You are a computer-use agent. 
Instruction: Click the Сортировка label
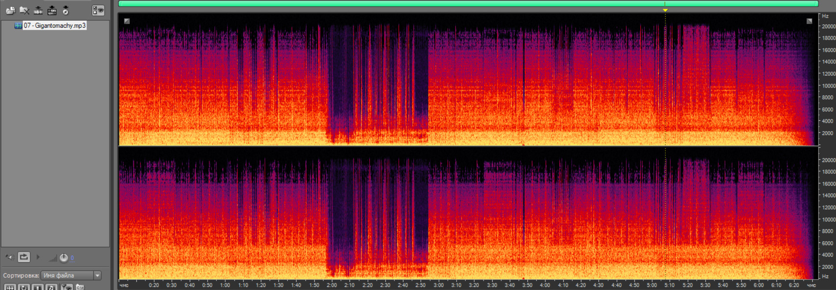(21, 275)
